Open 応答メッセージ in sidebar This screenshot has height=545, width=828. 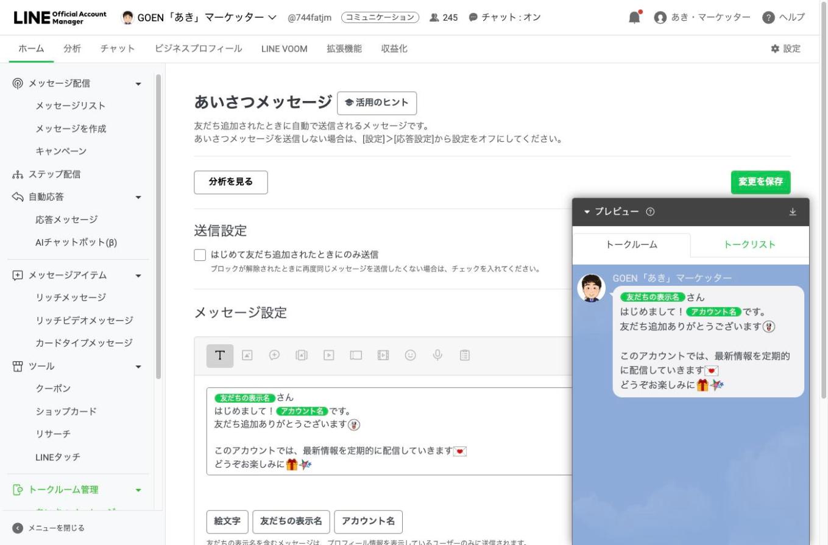pyautogui.click(x=66, y=220)
